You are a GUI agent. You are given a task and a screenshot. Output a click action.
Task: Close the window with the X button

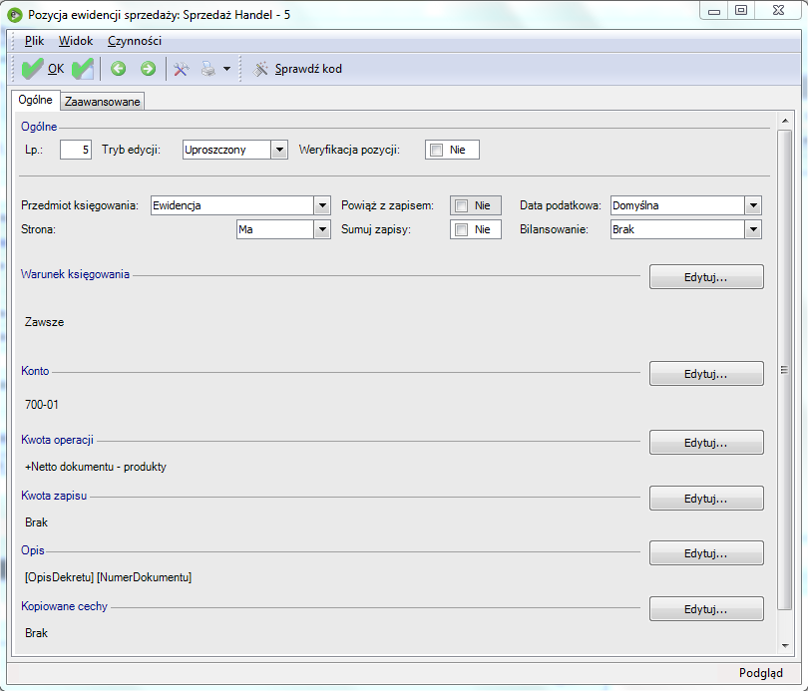pos(778,11)
